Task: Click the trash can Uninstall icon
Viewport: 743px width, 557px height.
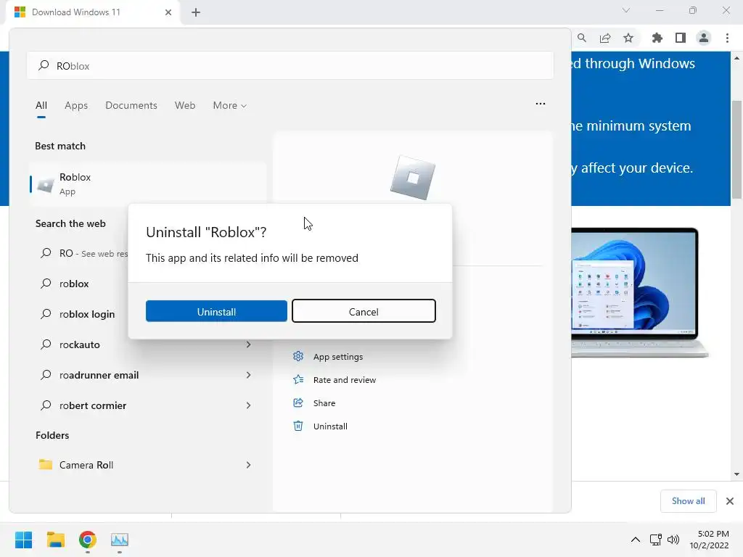Action: tap(298, 426)
